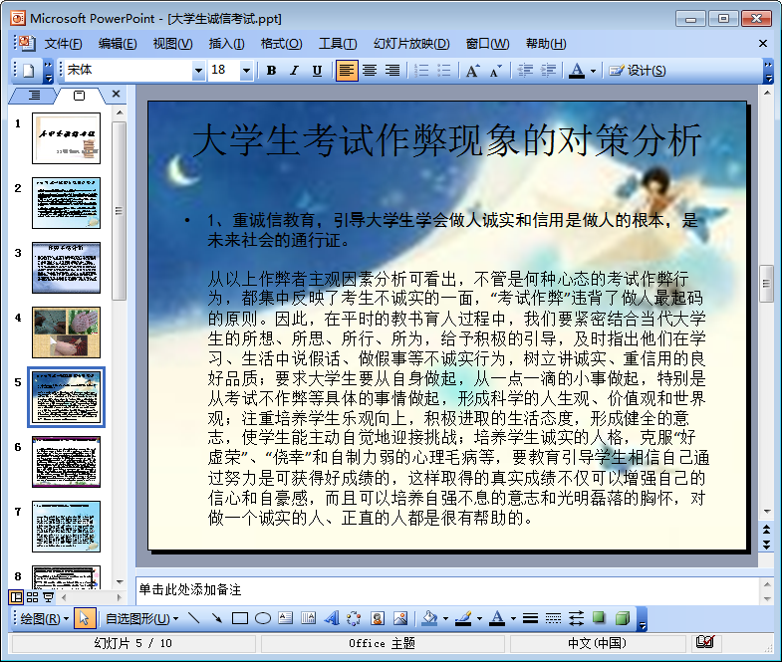Toggle numbered list
Screen dimensions: 782x662
tap(421, 71)
